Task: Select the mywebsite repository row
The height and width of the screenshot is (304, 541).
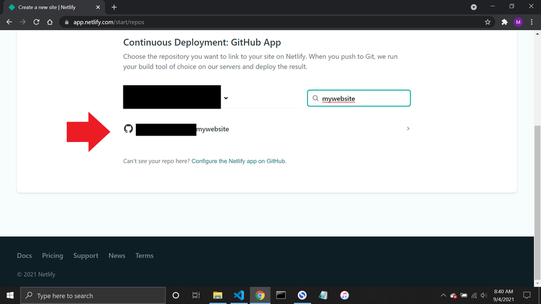Action: [267, 129]
